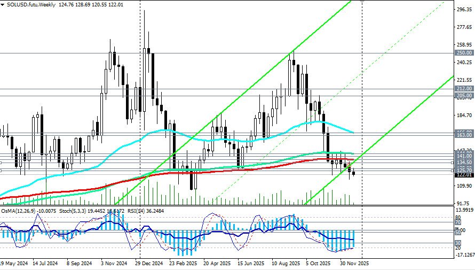This screenshot has width=475, height=270.
Task: Select the 205.00 price level tag
Action: point(463,96)
